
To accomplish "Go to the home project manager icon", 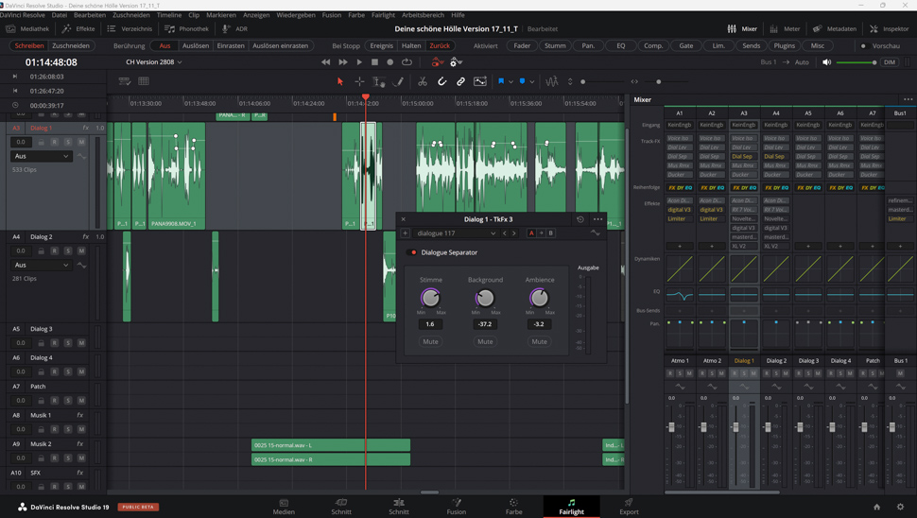I will click(876, 507).
